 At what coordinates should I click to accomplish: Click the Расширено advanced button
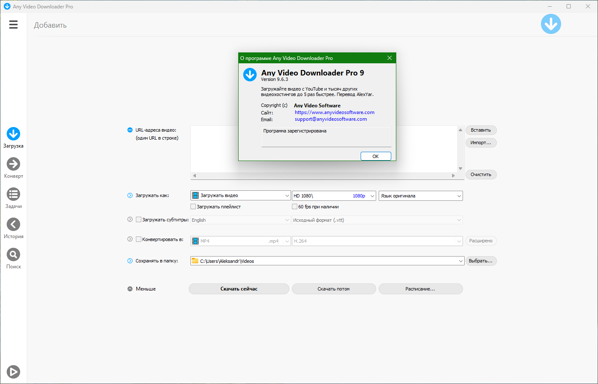point(481,241)
